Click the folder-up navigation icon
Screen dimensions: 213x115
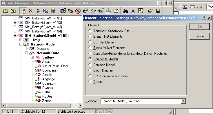click(6, 11)
